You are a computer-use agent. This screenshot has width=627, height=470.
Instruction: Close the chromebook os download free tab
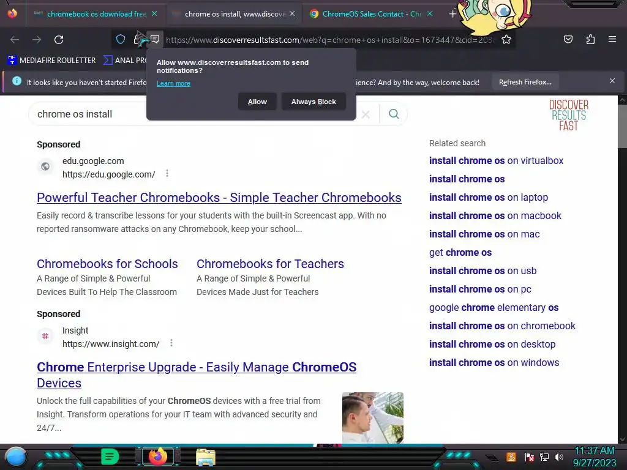154,13
